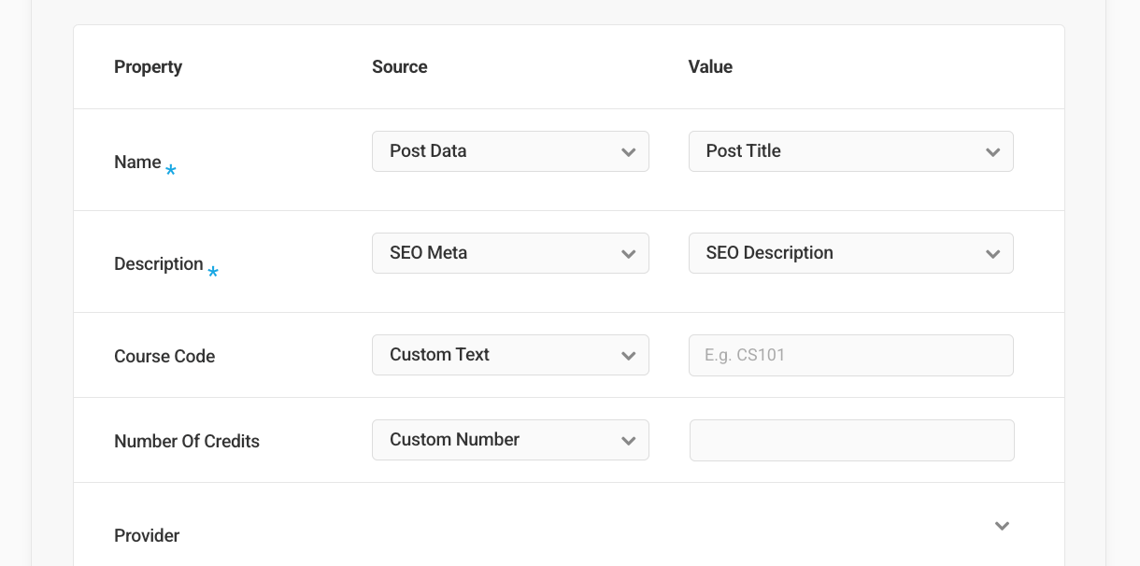
Task: Open the Post Title value dropdown
Action: [x=850, y=150]
